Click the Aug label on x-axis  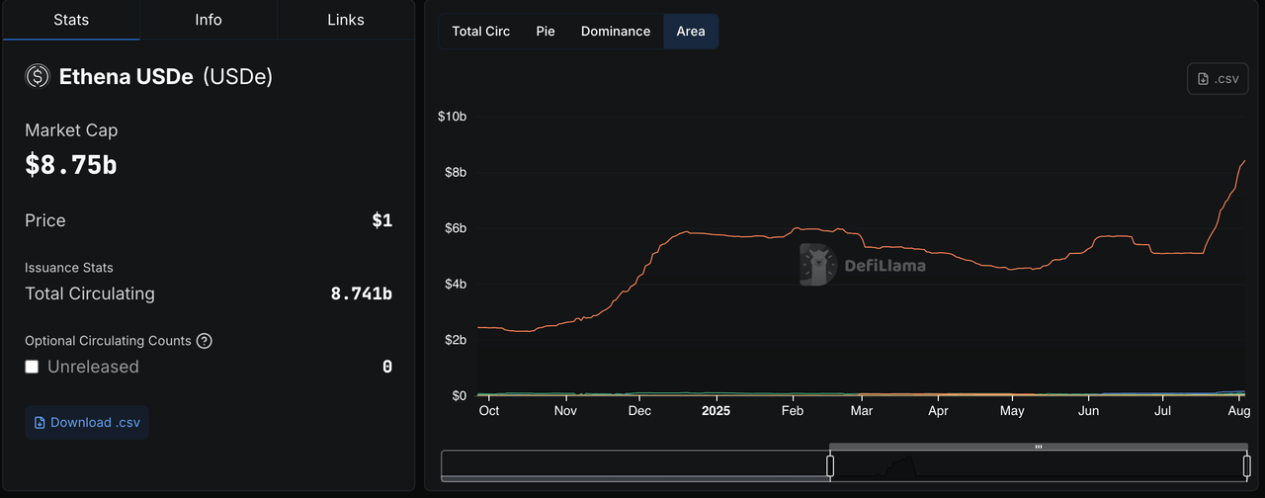[x=1239, y=410]
